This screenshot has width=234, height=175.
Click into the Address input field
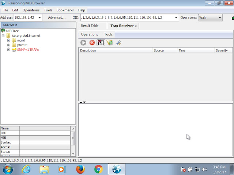[26, 17]
